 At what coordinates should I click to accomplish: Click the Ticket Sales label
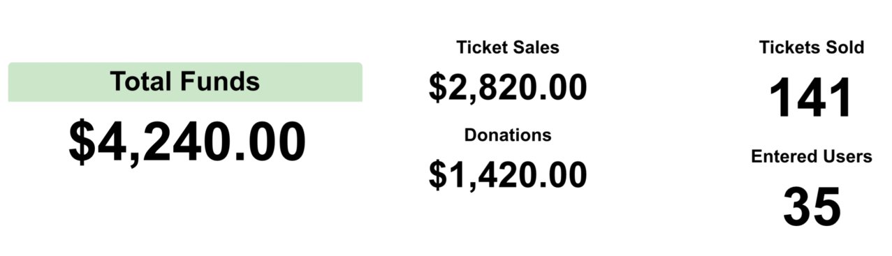508,47
